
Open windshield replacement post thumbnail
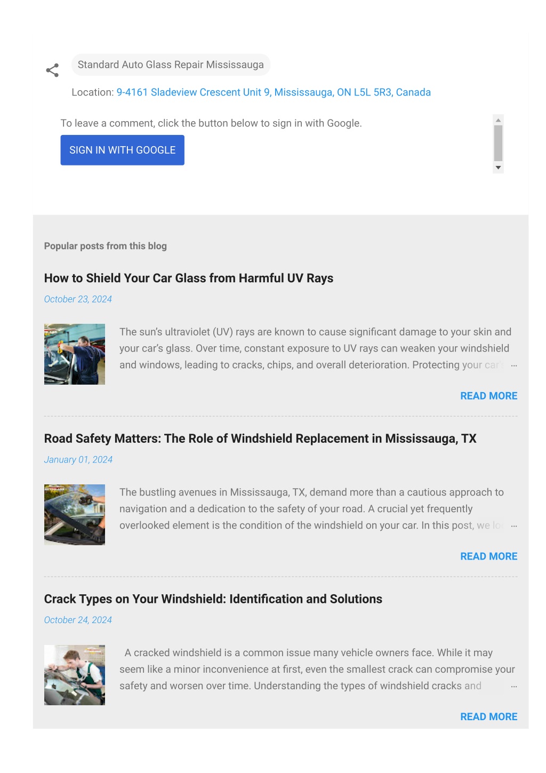click(75, 515)
